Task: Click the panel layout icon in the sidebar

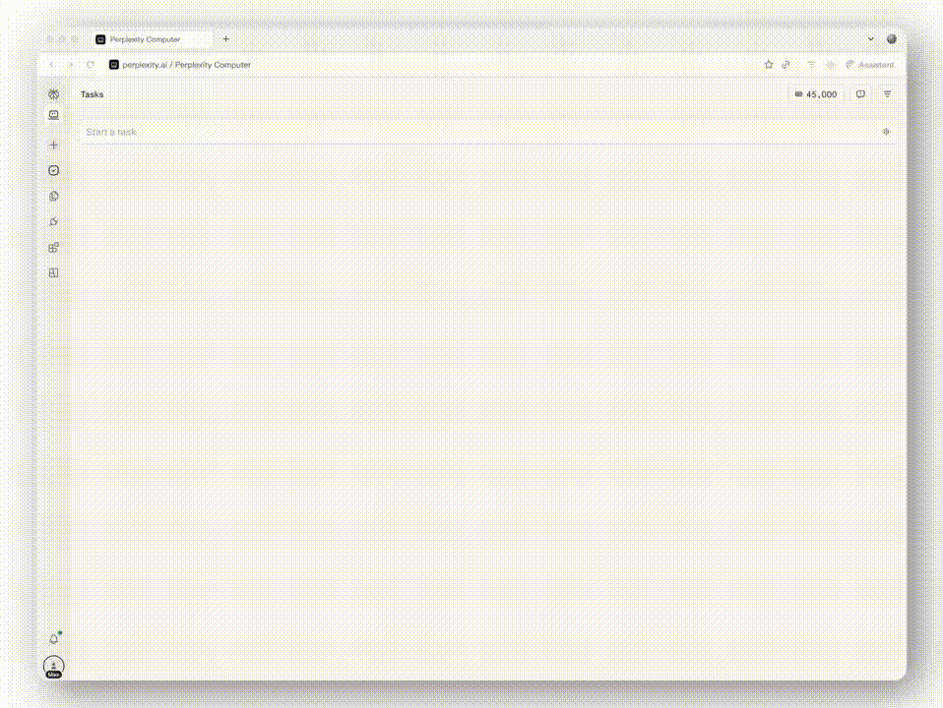Action: (53, 272)
